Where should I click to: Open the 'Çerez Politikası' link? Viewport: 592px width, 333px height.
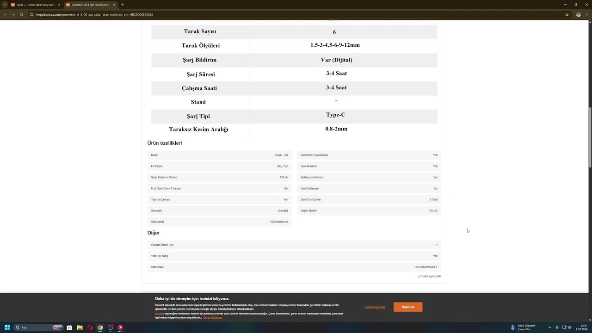[213, 317]
